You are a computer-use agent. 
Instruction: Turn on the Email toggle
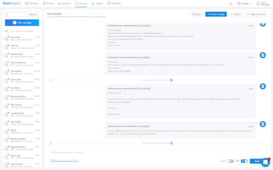[230, 161]
